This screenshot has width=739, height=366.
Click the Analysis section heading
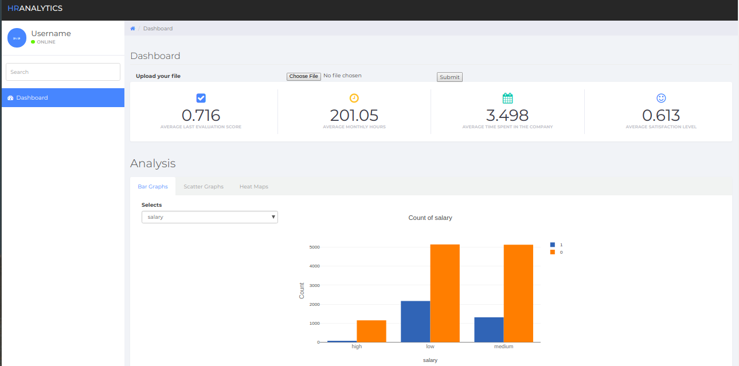coord(153,163)
